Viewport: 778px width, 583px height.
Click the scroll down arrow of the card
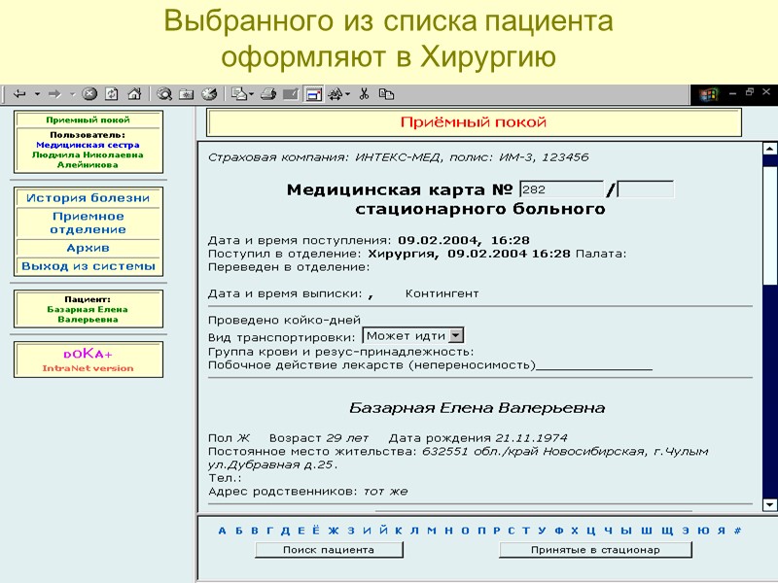pyautogui.click(x=769, y=504)
